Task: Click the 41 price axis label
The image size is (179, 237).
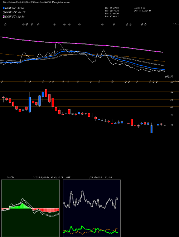Action: click(x=171, y=125)
